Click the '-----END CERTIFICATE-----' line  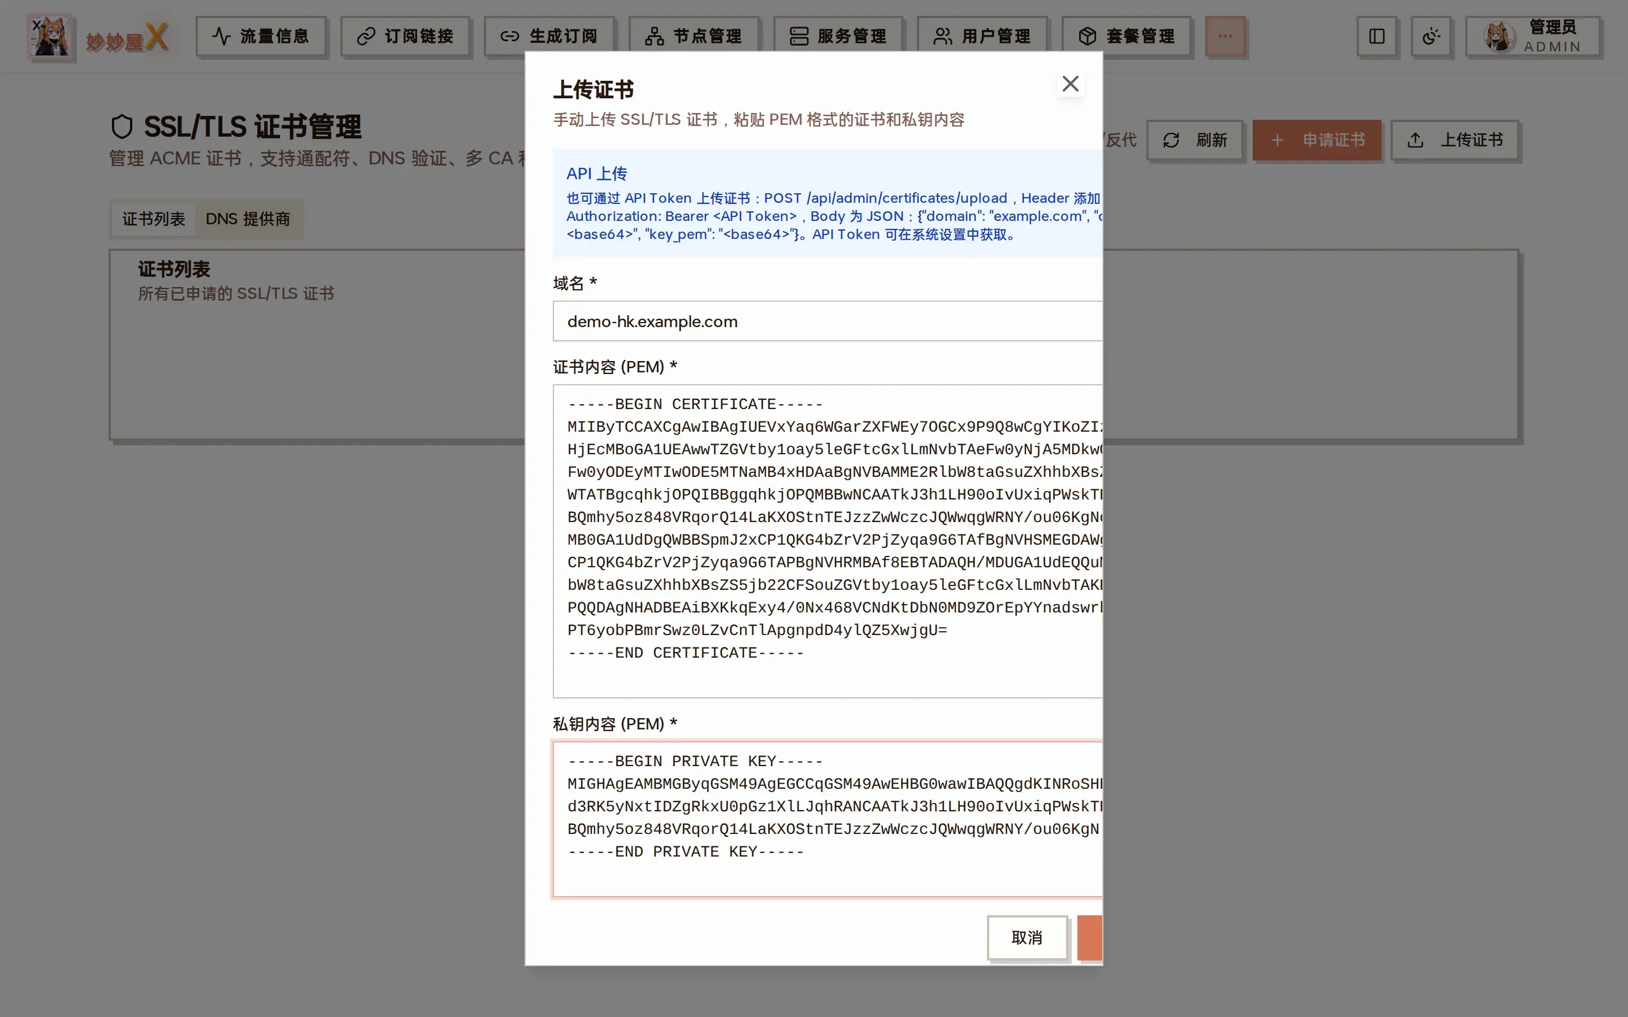point(686,653)
